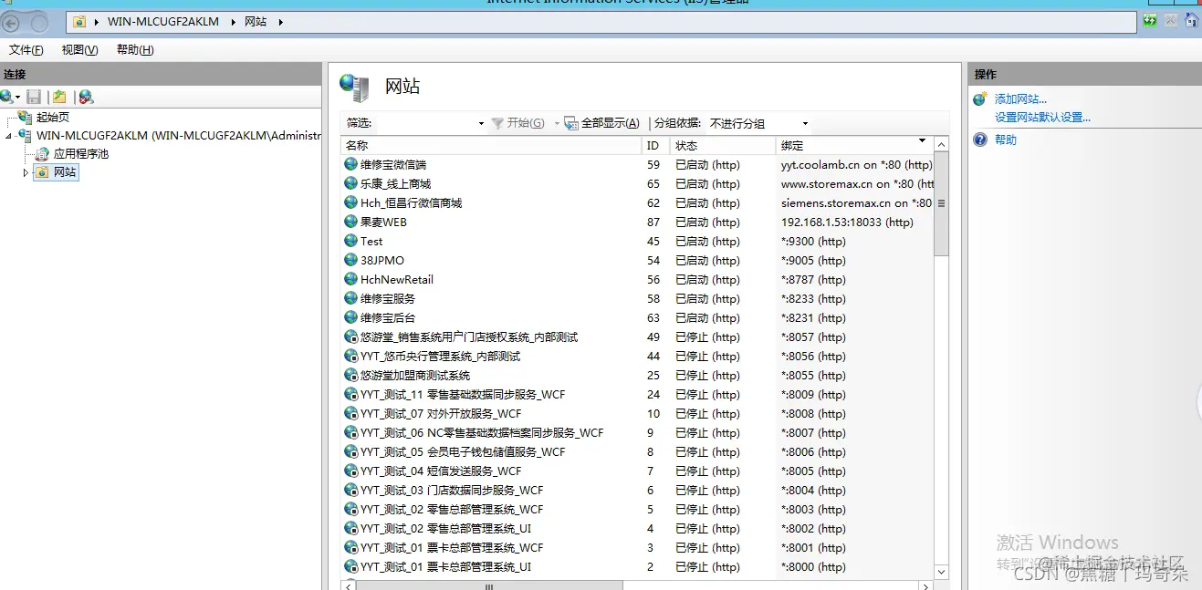Open the dropdown arrow next to 开始(G)
The width and height of the screenshot is (1202, 590).
point(557,123)
